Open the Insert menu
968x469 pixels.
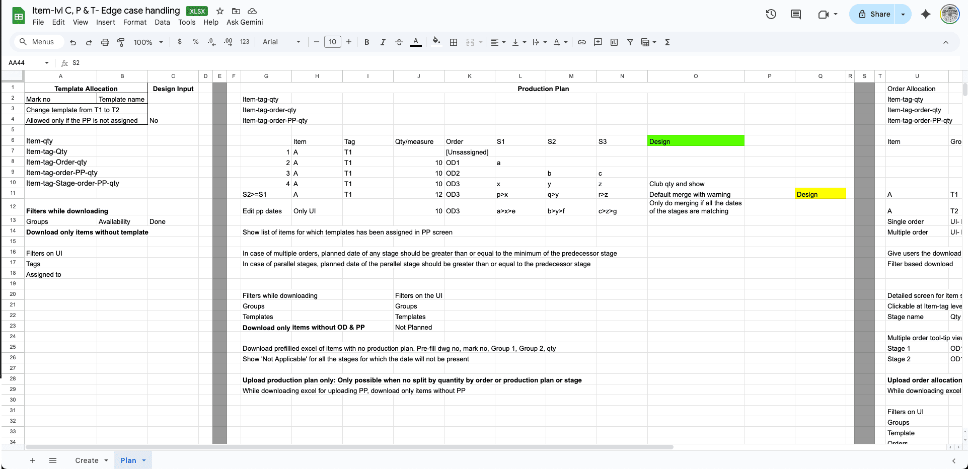106,22
